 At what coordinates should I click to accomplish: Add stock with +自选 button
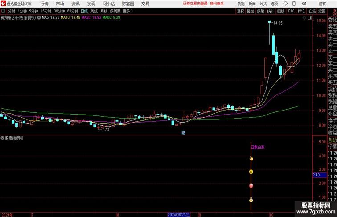312,11
